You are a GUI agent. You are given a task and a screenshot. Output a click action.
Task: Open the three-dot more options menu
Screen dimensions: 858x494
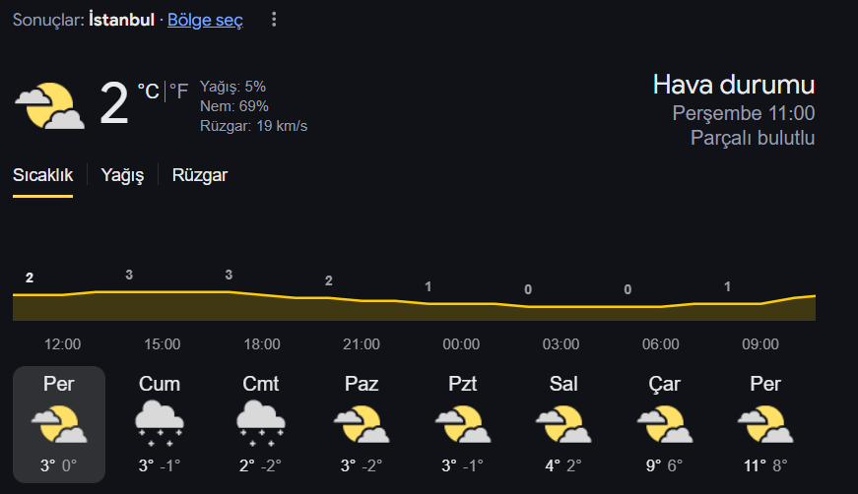[x=274, y=21]
